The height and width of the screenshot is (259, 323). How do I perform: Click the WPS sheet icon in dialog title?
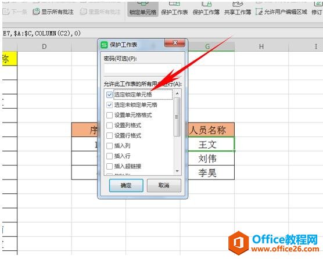point(104,45)
